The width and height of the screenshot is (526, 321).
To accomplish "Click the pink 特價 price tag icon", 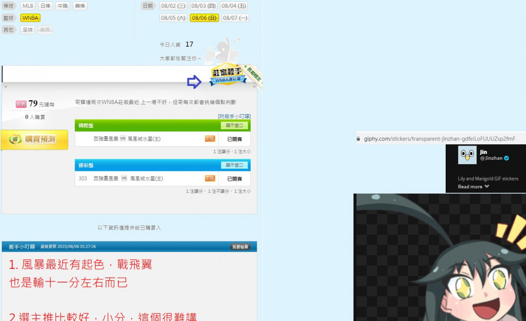I will [x=21, y=104].
